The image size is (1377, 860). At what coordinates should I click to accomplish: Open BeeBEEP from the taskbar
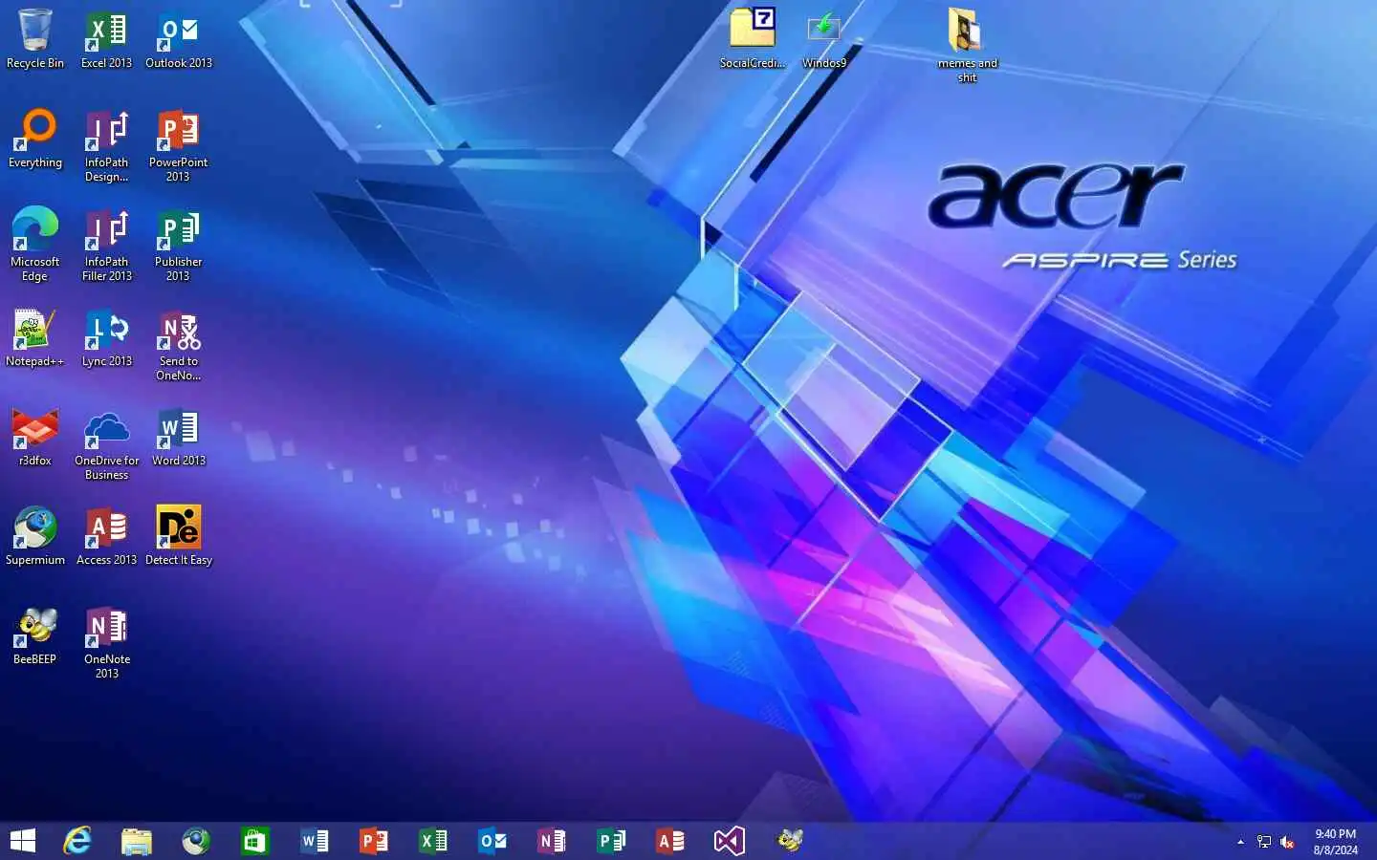click(x=790, y=841)
